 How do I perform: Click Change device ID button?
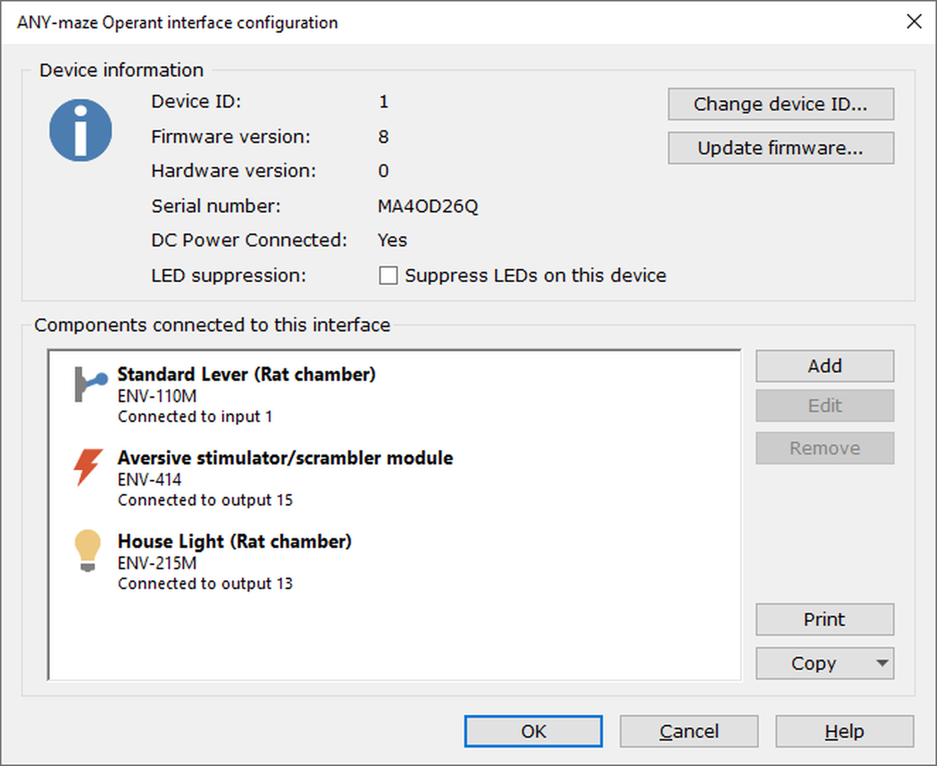point(781,104)
